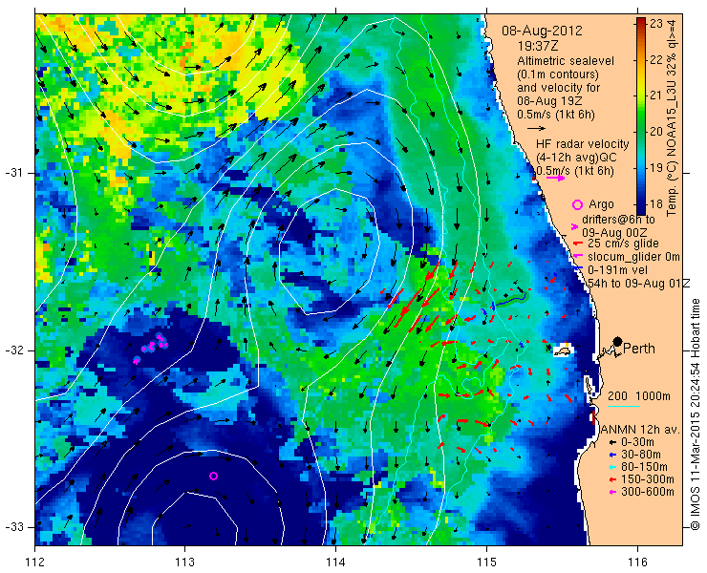Click the colorbar tick label 19
The image size is (707, 573).
click(656, 168)
